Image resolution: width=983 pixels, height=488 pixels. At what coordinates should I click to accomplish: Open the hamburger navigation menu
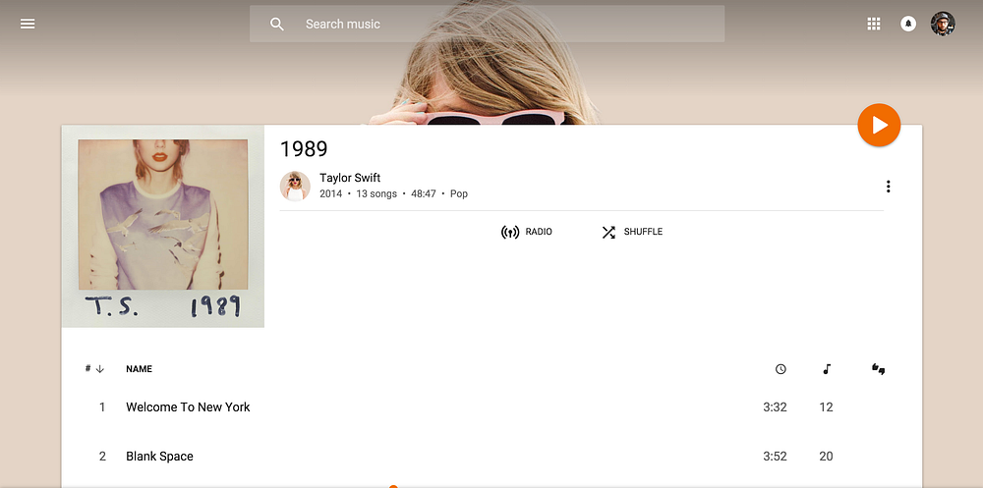28,24
